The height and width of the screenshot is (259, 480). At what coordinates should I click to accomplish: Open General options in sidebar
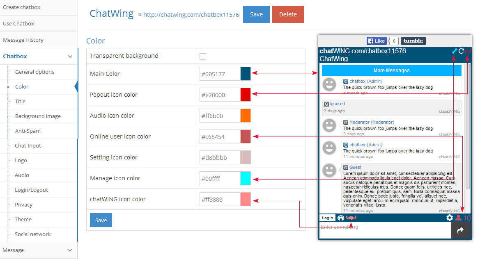(x=34, y=72)
